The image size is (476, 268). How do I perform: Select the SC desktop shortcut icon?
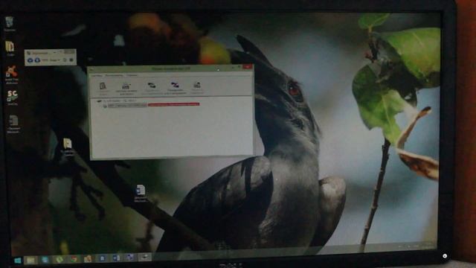(x=12, y=98)
